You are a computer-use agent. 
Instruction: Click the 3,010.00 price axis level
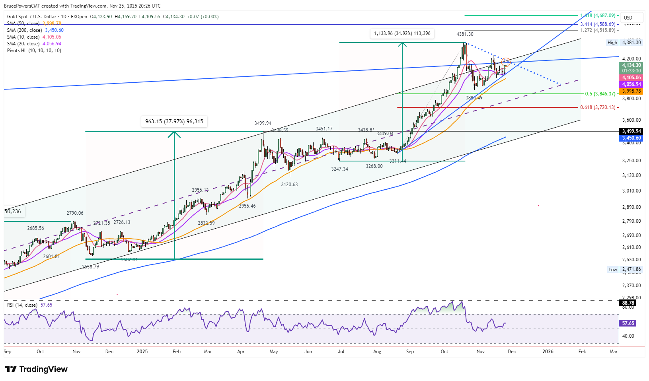pyautogui.click(x=631, y=191)
